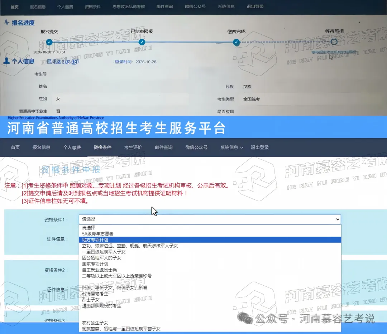Expand the 系统信息 chevron in platform menu
Viewport: 387px width, 334px height.
tap(242, 147)
